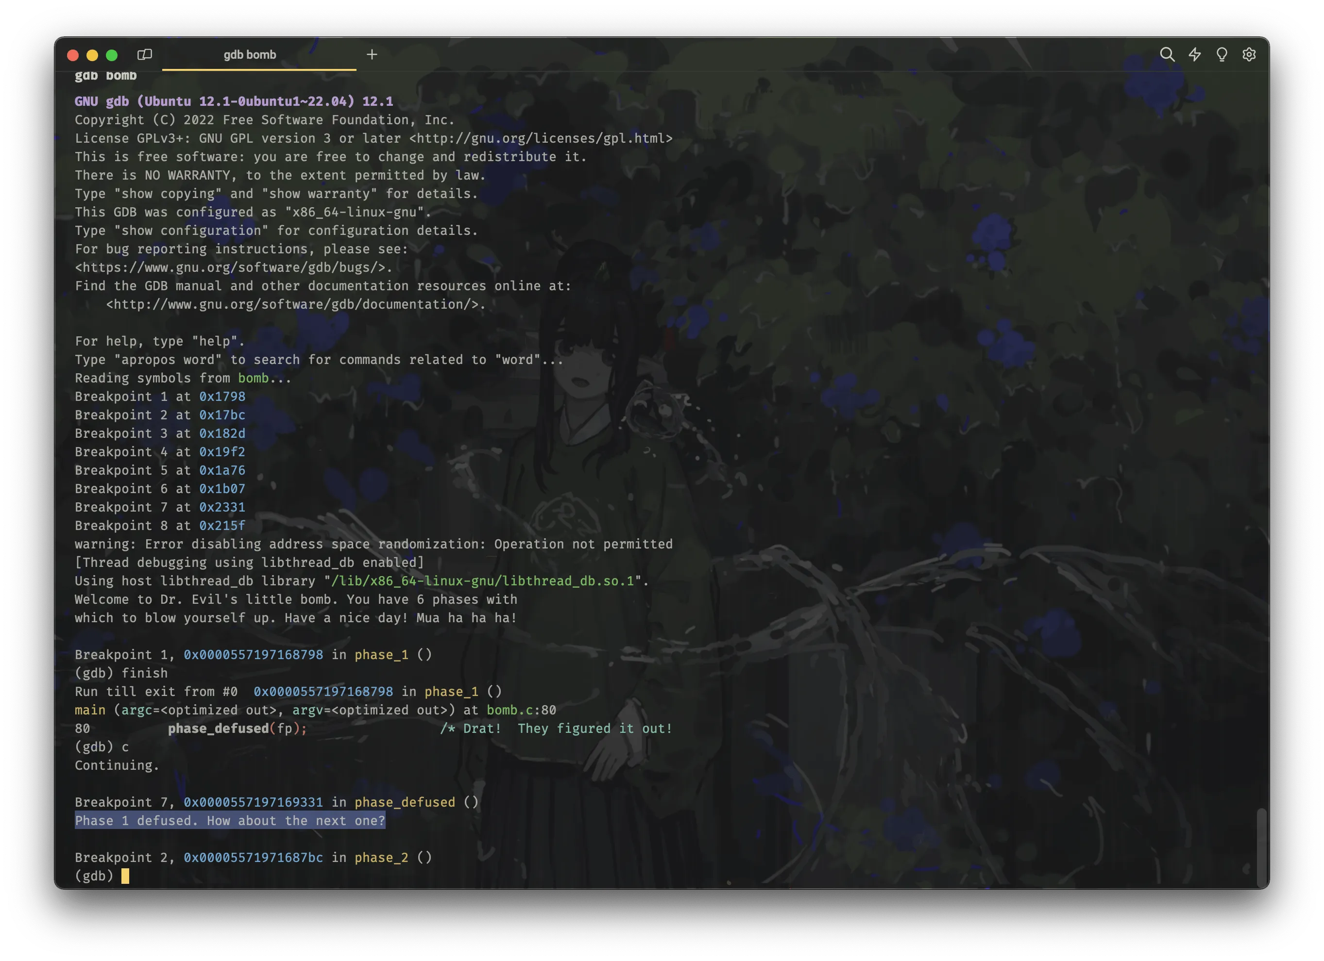This screenshot has width=1324, height=961.
Task: Click the address space randomization warning line
Action: click(373, 544)
